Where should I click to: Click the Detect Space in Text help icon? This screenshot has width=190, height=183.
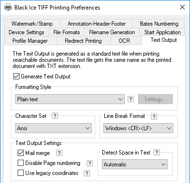157,153
